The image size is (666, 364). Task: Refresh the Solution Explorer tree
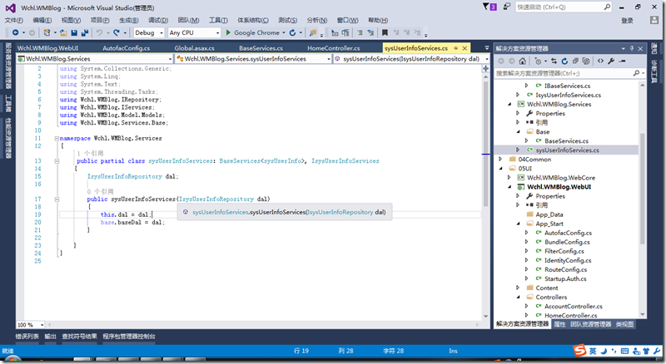point(564,61)
